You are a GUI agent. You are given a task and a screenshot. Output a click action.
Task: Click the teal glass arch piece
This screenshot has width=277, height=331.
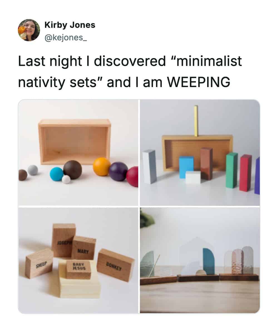click(x=209, y=261)
